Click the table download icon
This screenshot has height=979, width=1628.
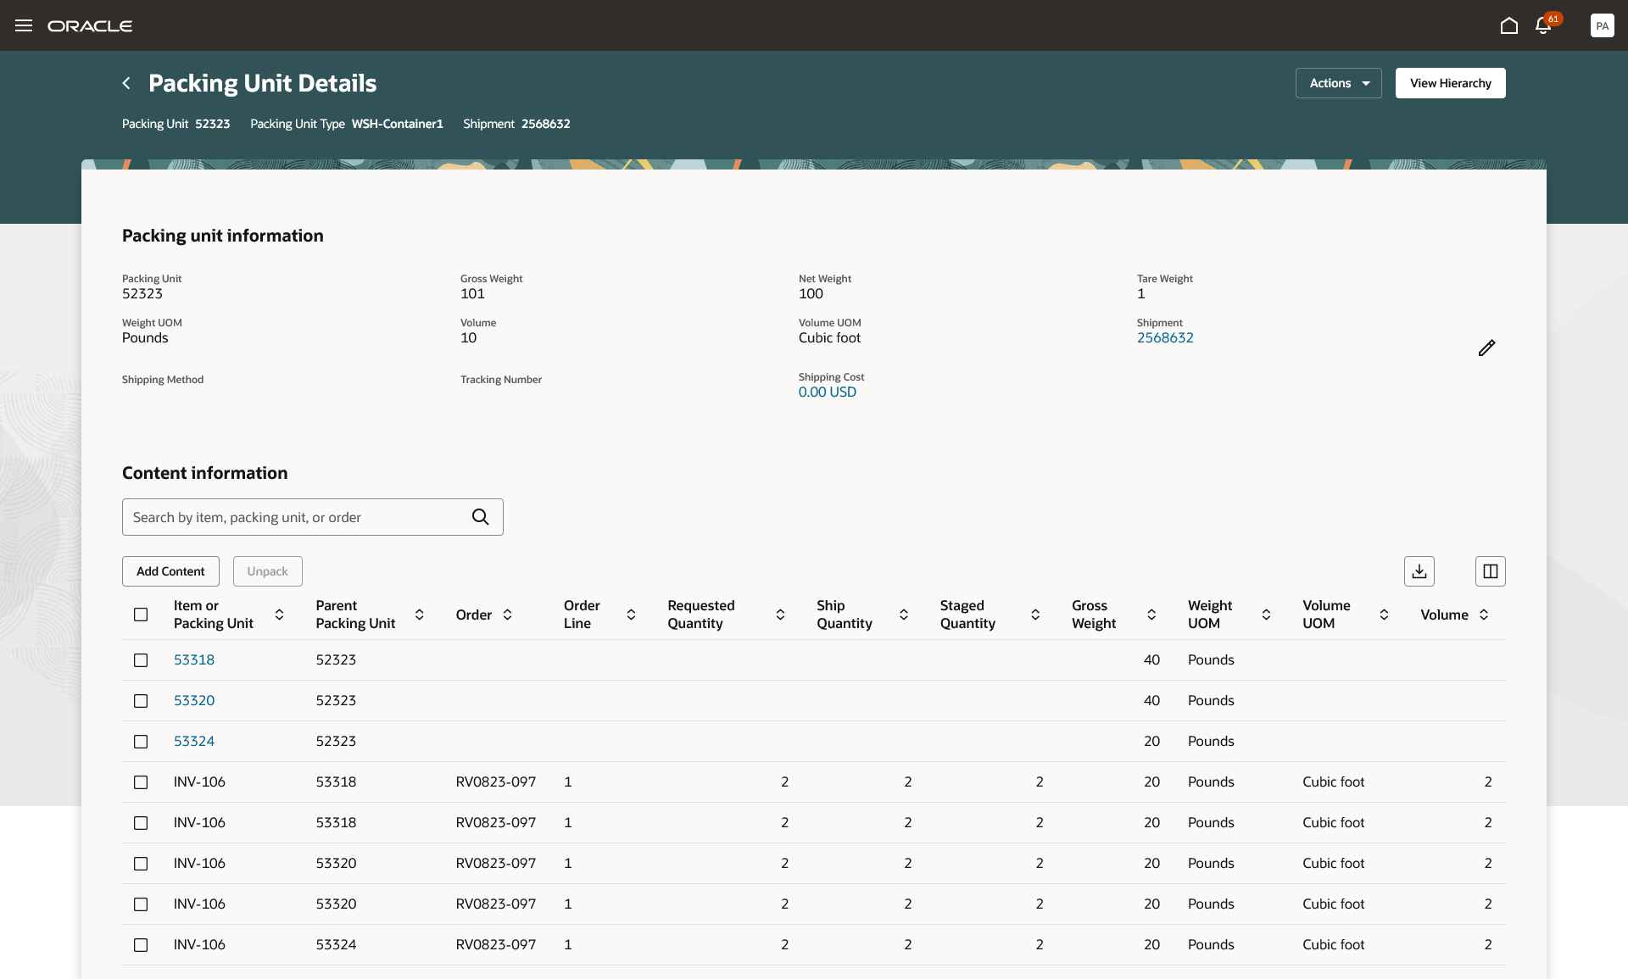1419,571
